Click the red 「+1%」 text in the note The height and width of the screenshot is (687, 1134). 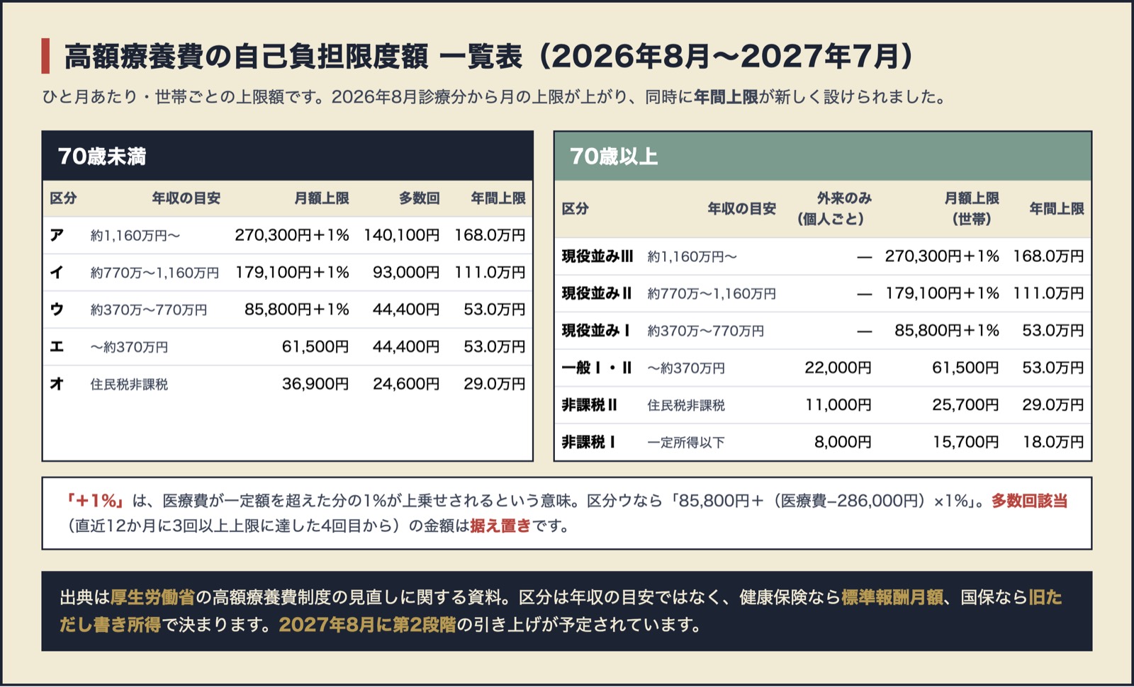point(95,501)
